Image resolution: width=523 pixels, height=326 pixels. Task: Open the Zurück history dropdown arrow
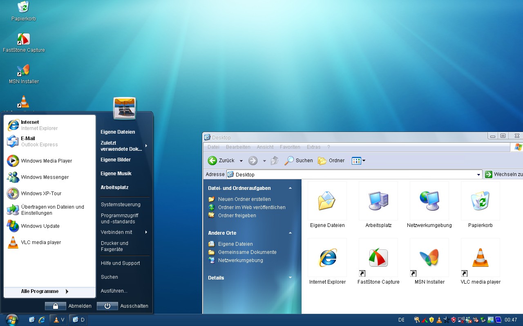pos(241,161)
